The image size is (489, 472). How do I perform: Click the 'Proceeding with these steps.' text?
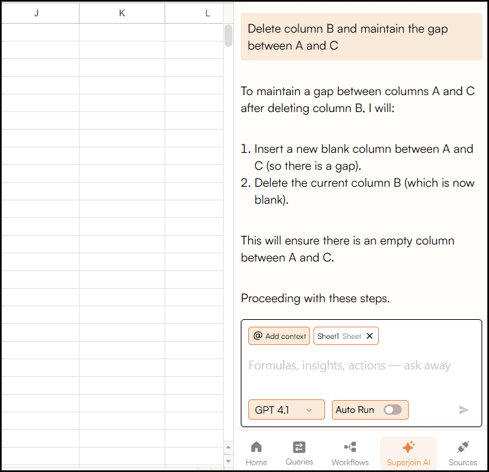point(316,298)
